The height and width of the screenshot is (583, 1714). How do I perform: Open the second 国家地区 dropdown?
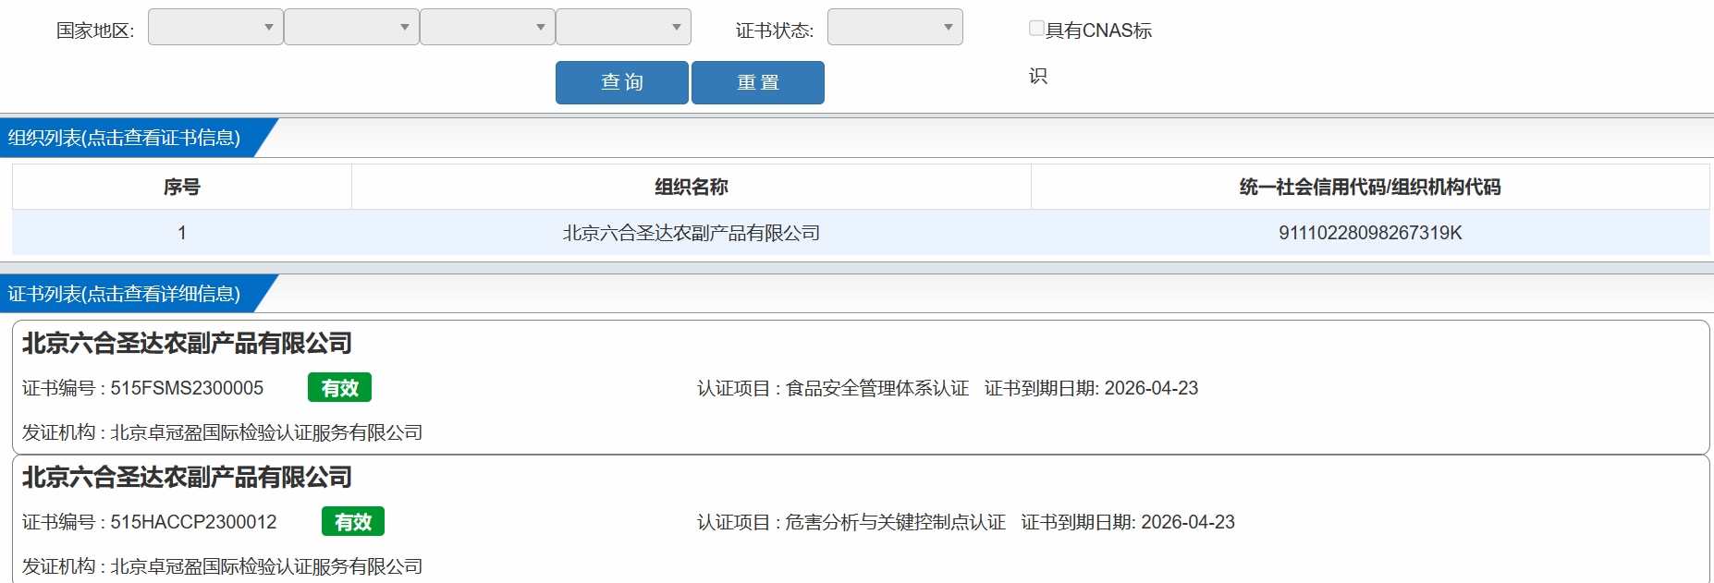(351, 27)
